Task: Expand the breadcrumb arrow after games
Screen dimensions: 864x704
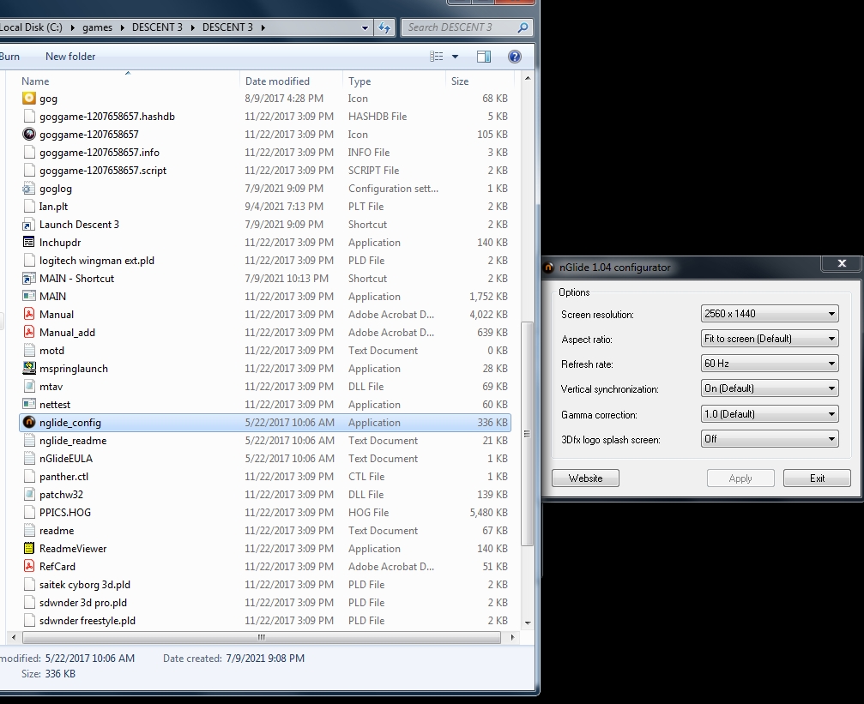Action: coord(122,27)
